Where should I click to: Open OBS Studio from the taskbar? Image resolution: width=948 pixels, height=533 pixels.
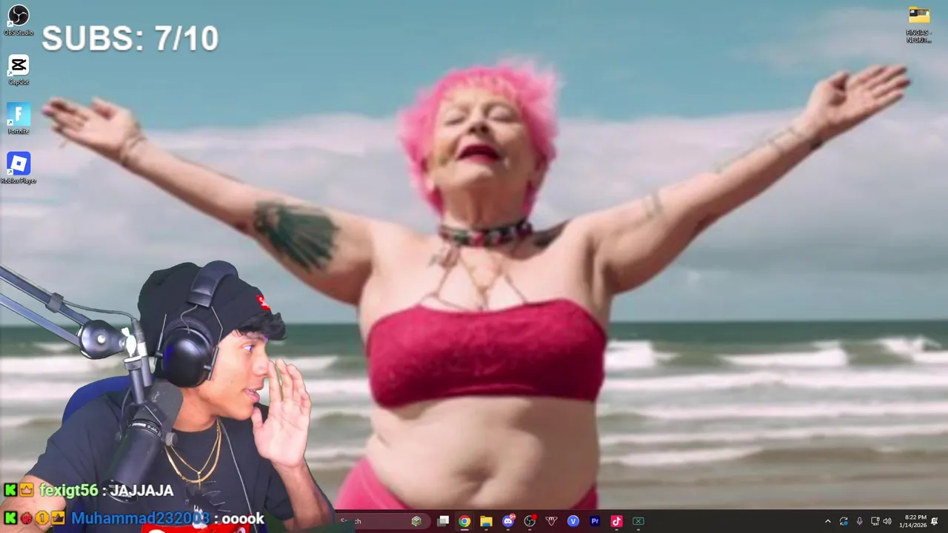pyautogui.click(x=530, y=521)
